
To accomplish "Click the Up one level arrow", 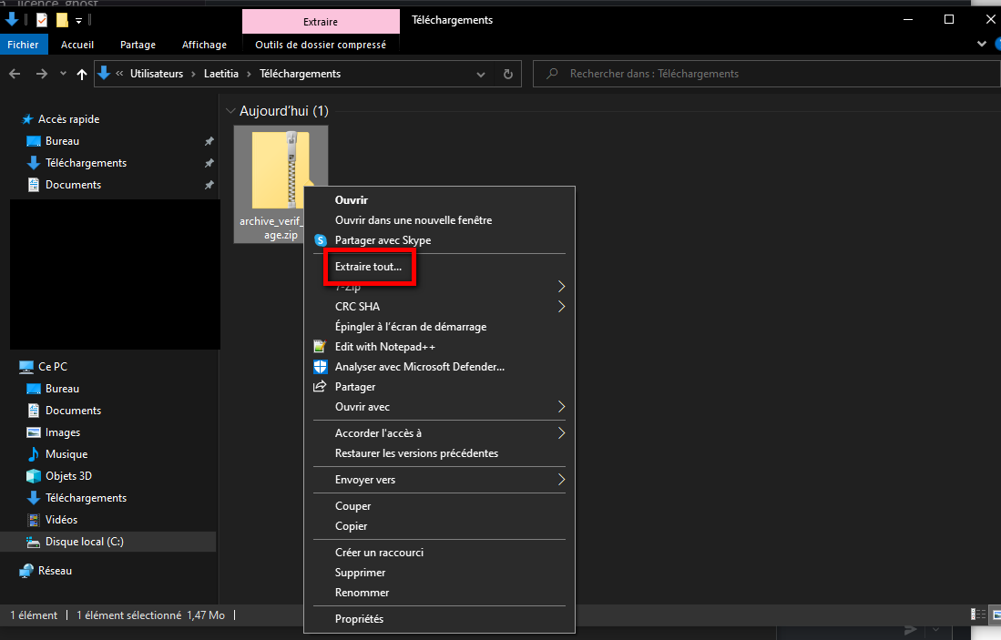I will [83, 74].
